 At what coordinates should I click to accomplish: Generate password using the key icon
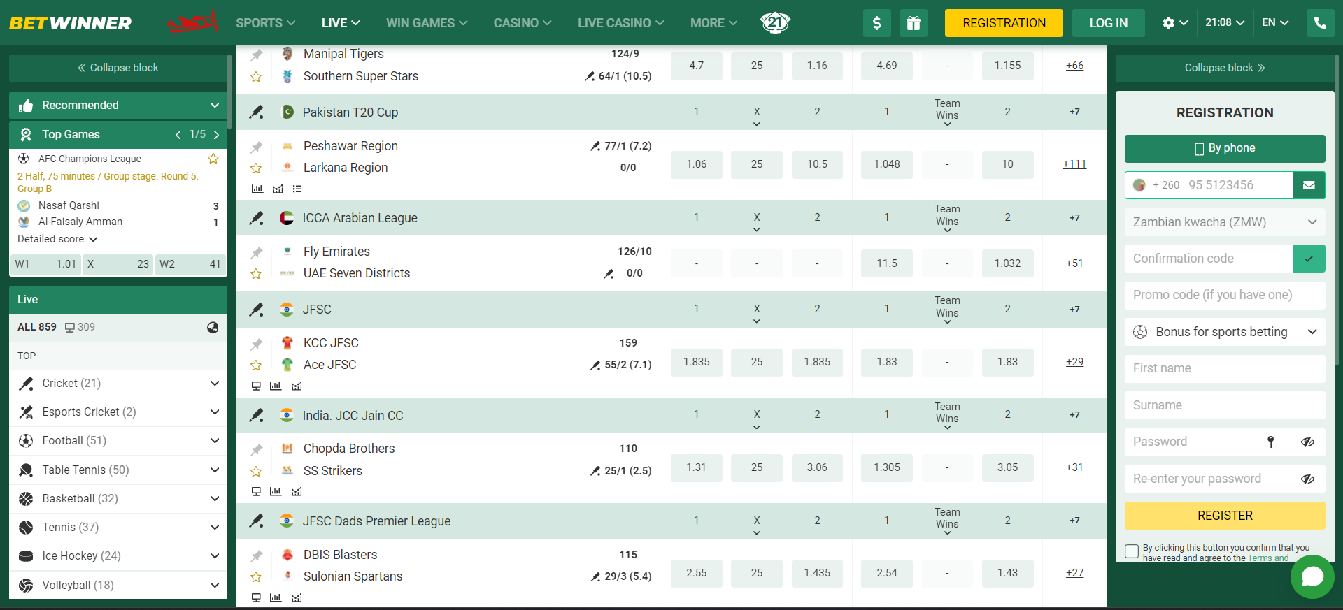[x=1271, y=442]
